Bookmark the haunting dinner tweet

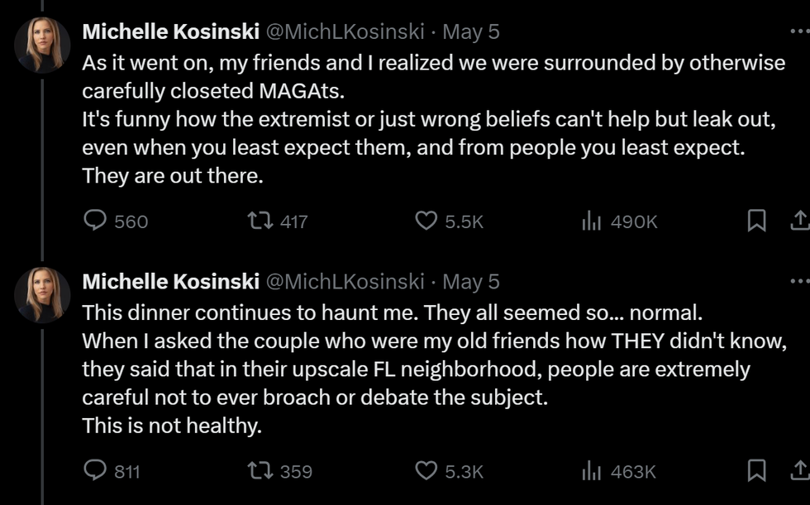pyautogui.click(x=756, y=471)
